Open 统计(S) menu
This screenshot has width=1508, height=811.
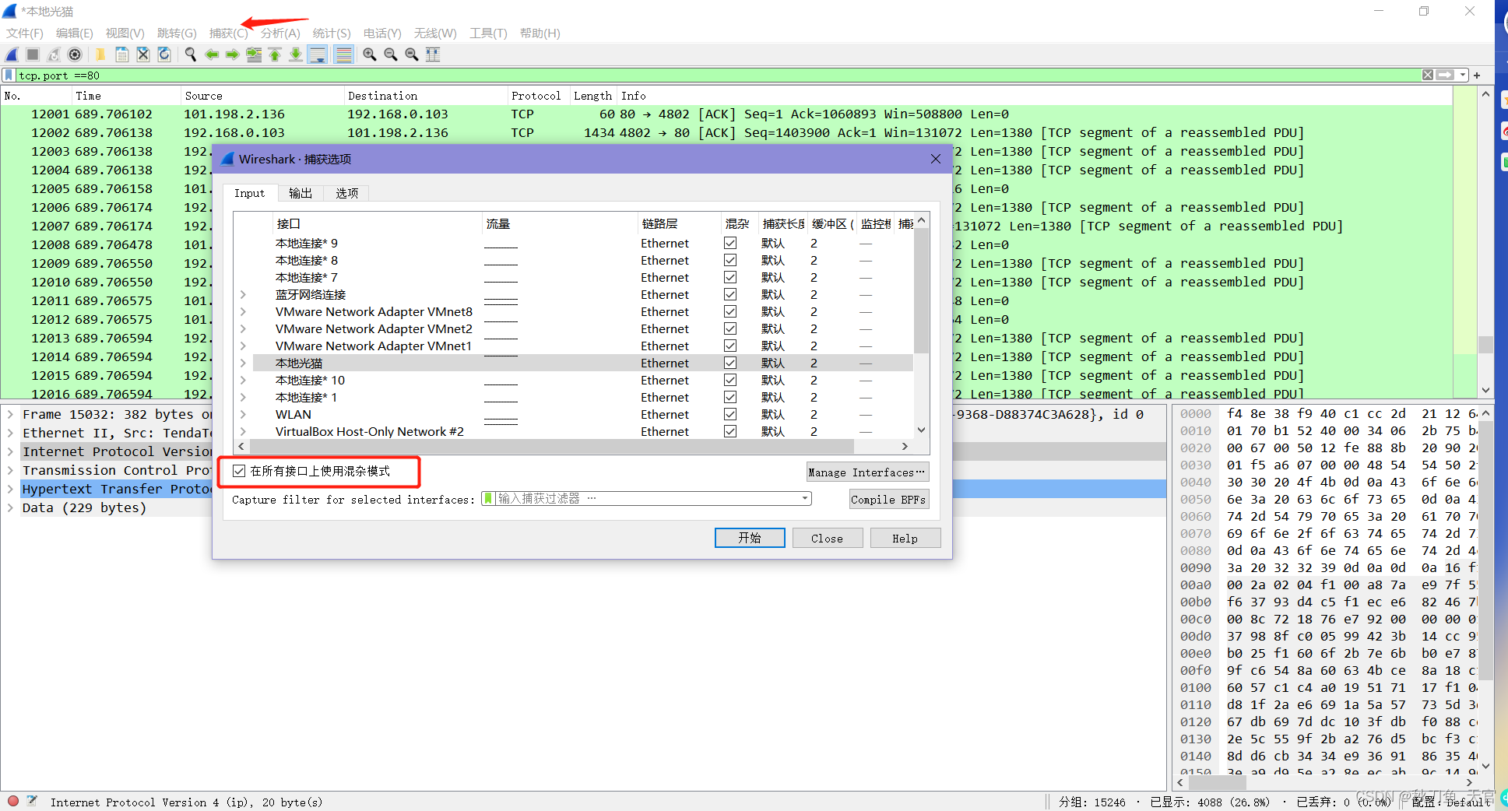click(332, 33)
